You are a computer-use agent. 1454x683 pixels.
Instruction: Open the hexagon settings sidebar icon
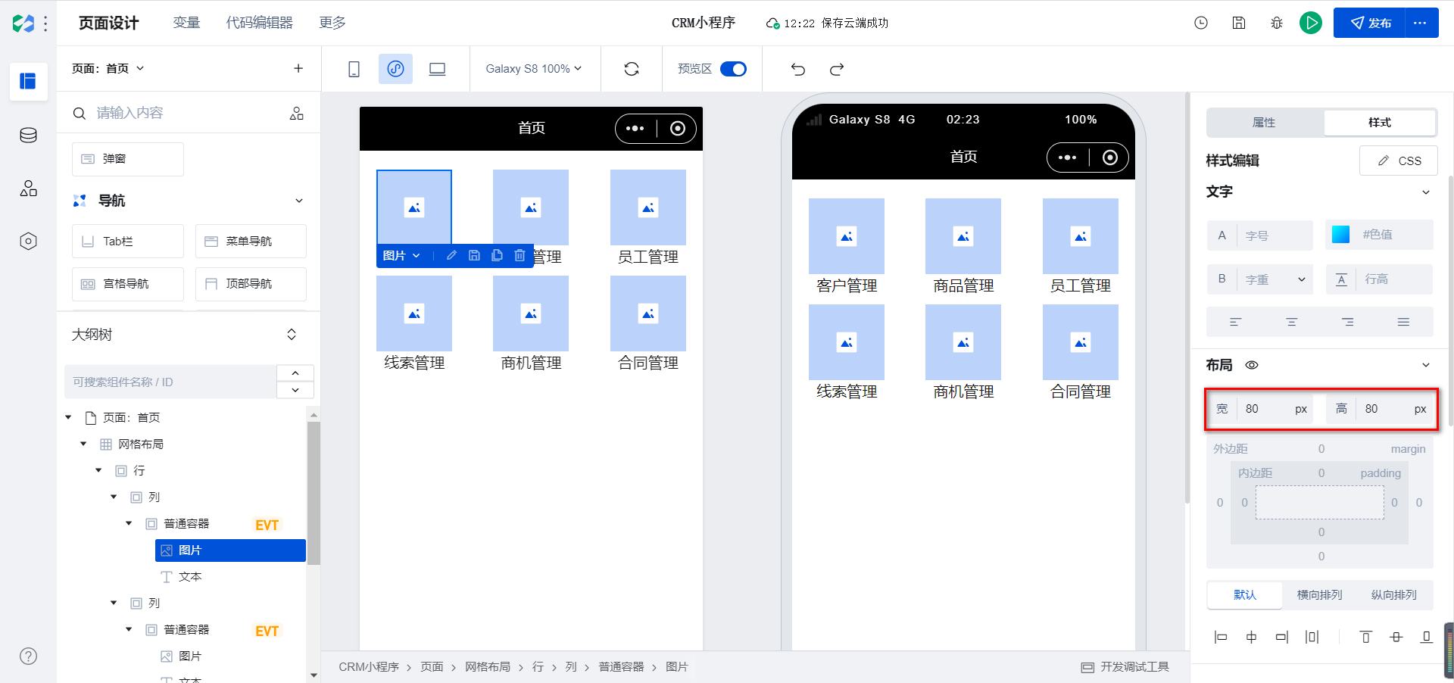(x=28, y=242)
